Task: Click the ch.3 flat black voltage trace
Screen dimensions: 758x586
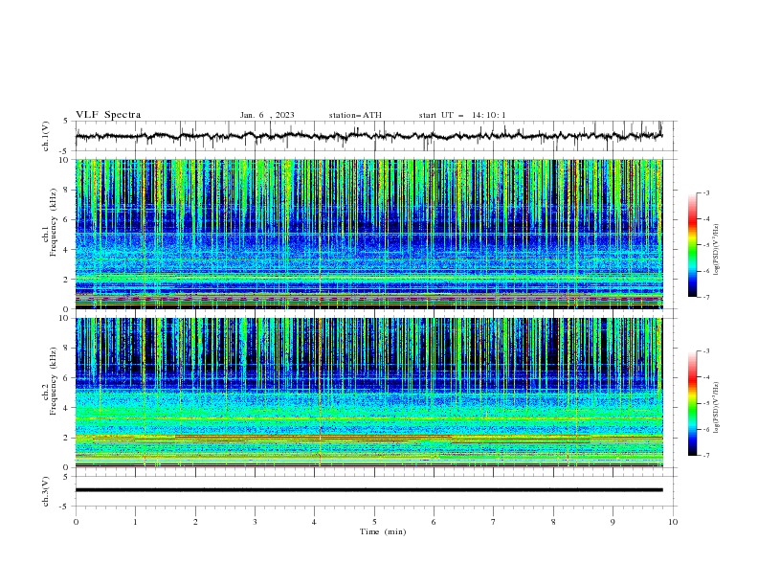Action: click(368, 490)
